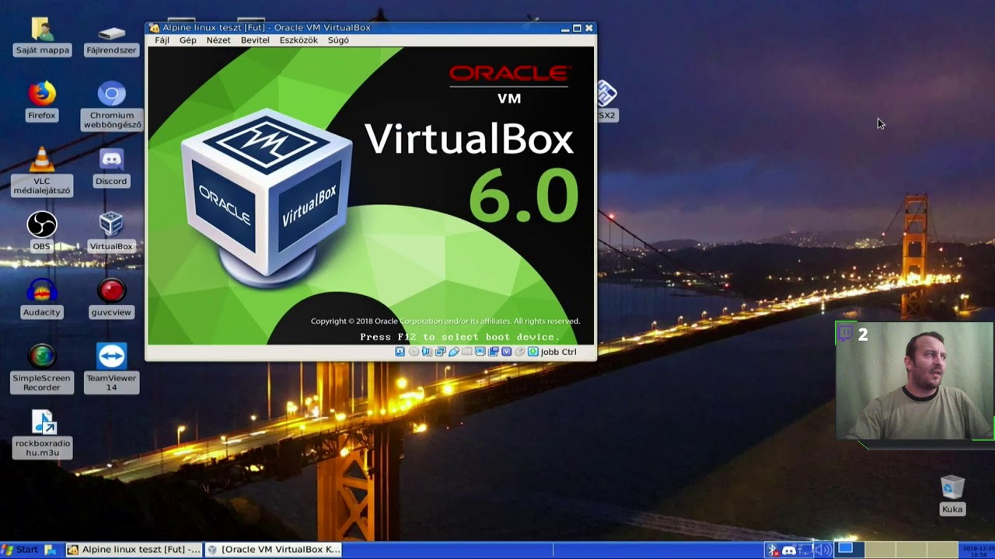The height and width of the screenshot is (559, 995).
Task: Open the Start menu
Action: pos(20,550)
